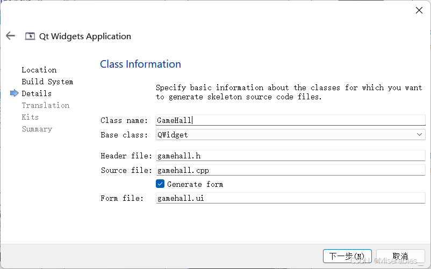Viewport: 431px width, 269px height.
Task: Edit the Form file field gamehall.ui
Action: (291, 198)
